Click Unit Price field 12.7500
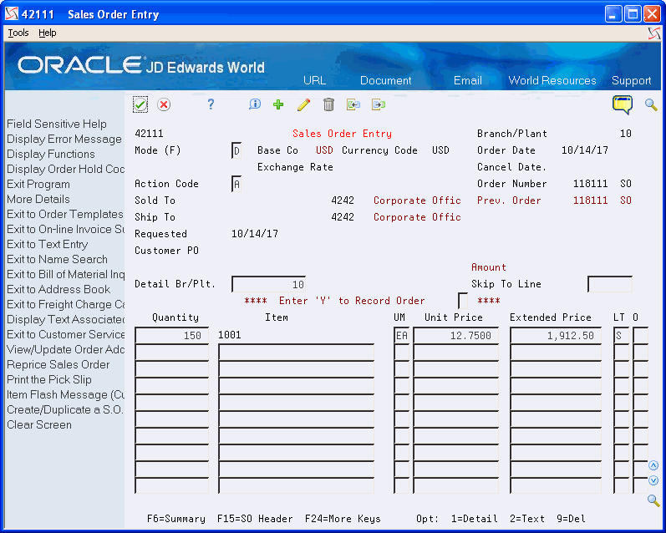This screenshot has height=533, width=666. coord(455,335)
